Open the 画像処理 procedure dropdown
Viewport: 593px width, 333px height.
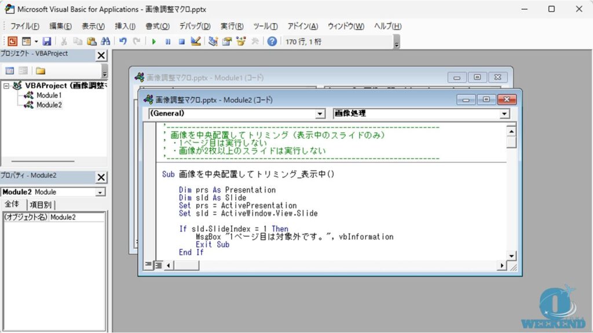504,114
